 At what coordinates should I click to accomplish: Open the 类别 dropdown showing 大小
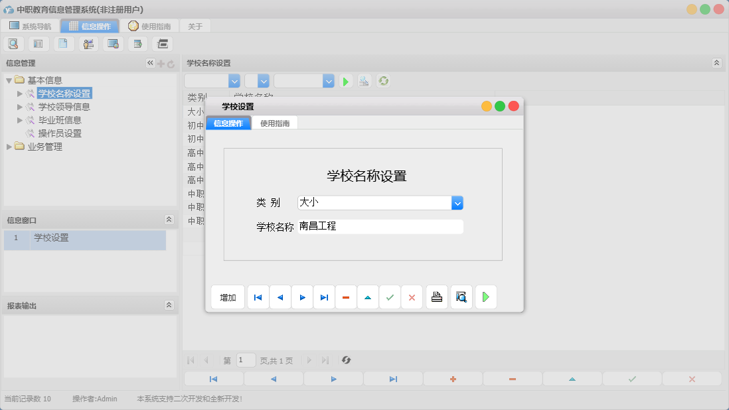(457, 202)
